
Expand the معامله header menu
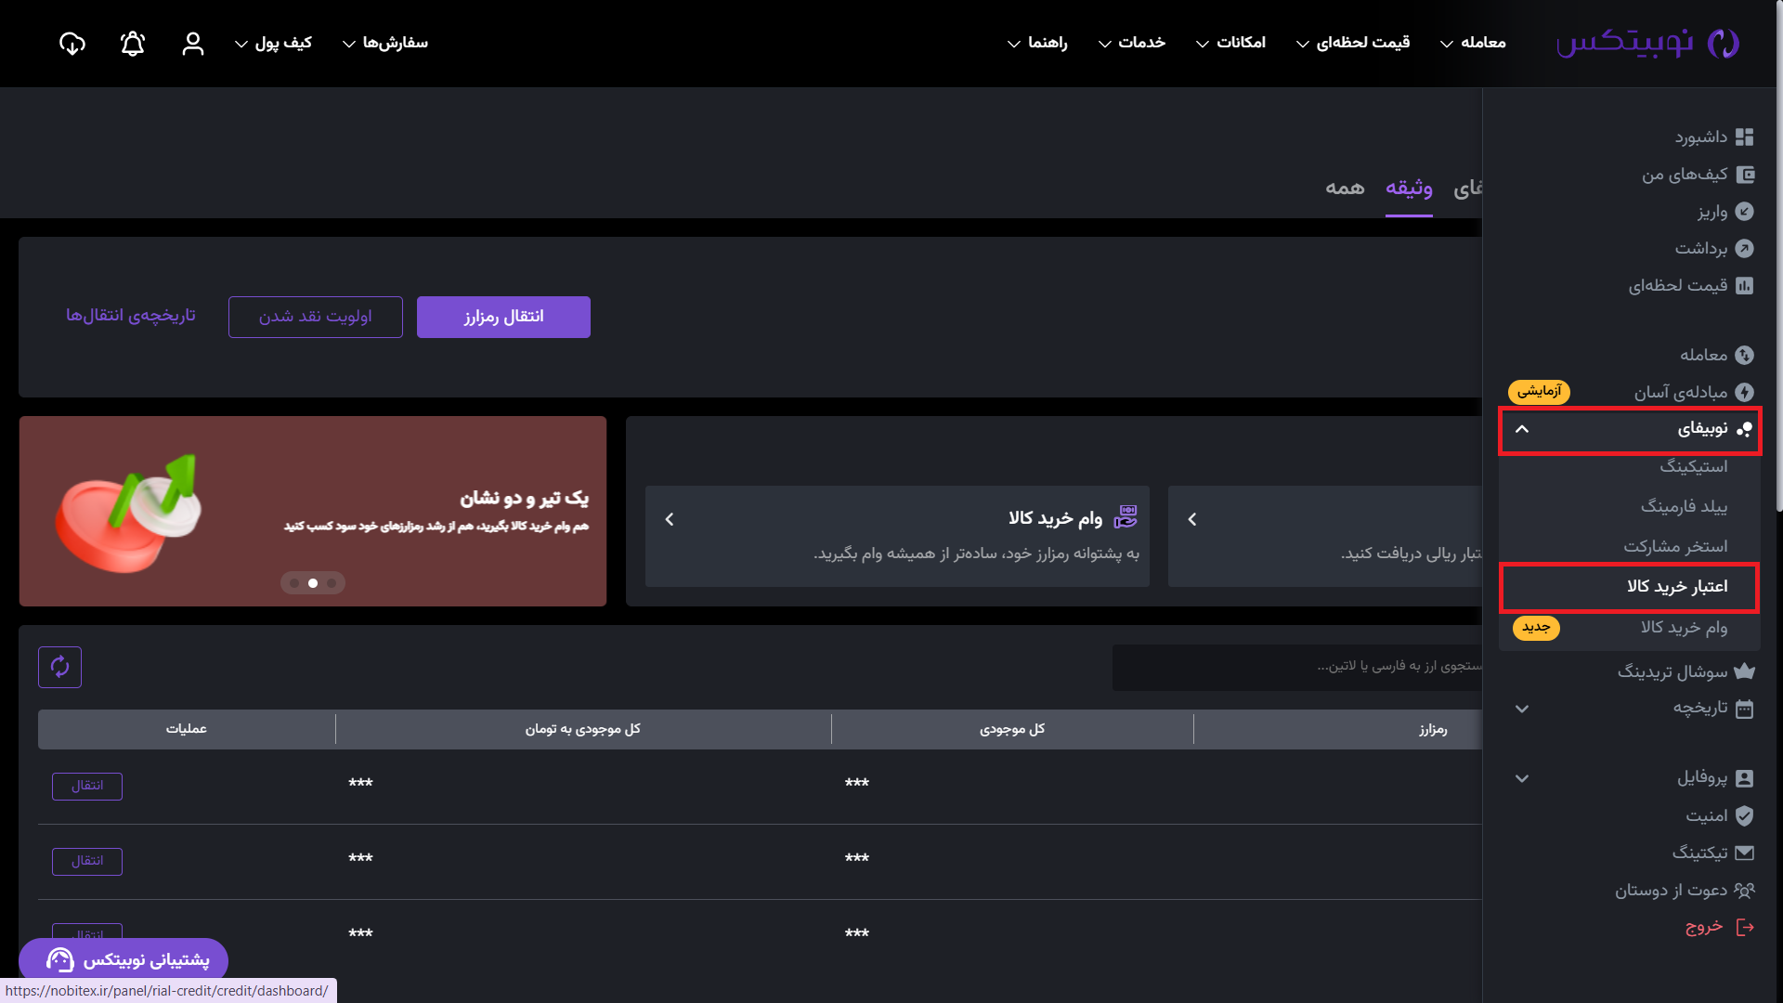tap(1473, 43)
